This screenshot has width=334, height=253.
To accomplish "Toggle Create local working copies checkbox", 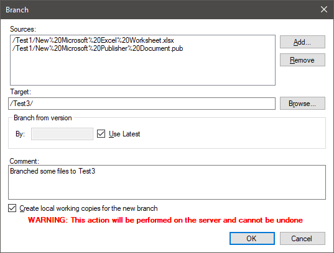I will (12, 208).
